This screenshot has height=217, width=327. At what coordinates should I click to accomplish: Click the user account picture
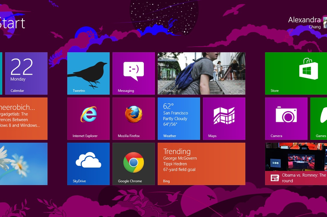[x=325, y=22]
